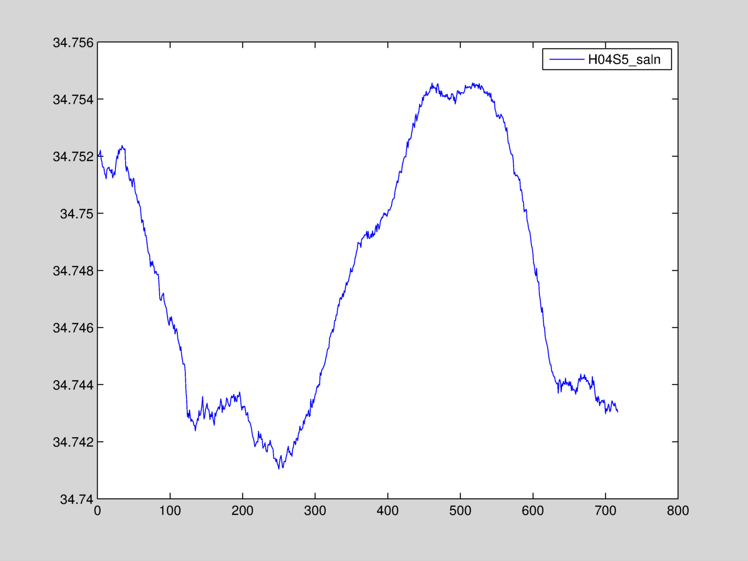Image resolution: width=748 pixels, height=561 pixels.
Task: Click the 34.756 y-axis tick label
Action: pos(73,43)
